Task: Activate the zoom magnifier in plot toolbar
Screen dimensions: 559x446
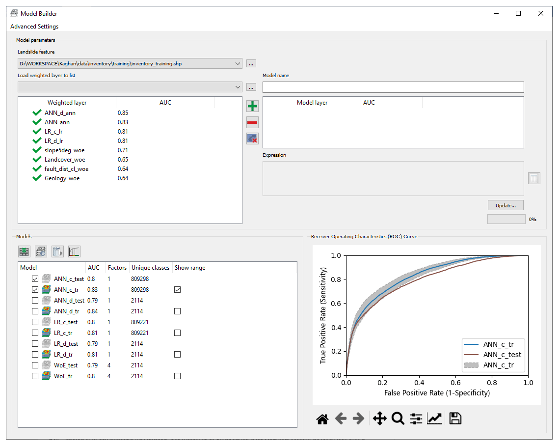Action: point(398,419)
